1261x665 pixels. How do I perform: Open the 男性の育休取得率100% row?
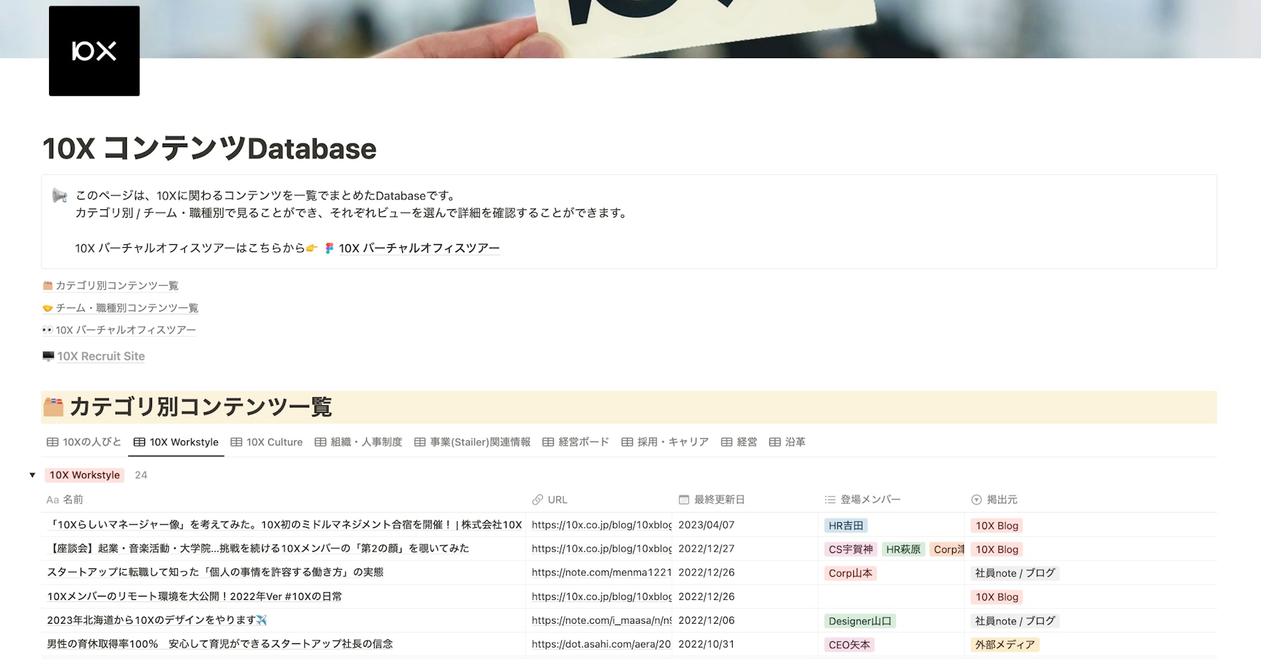tap(219, 644)
